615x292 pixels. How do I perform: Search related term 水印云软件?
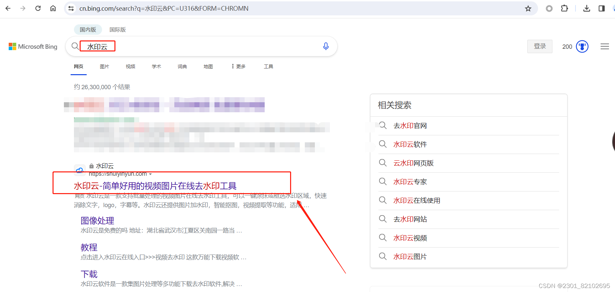coord(410,144)
